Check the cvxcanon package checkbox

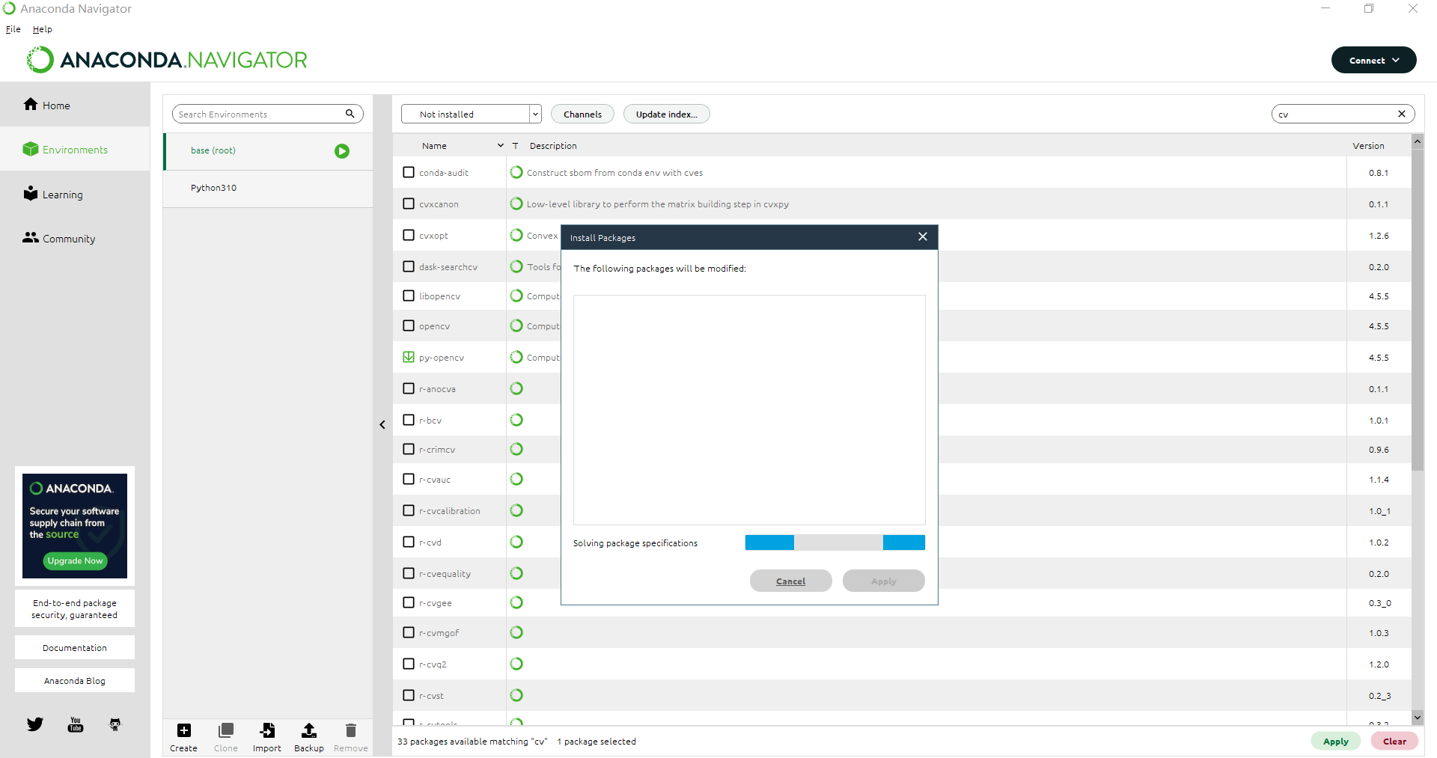409,204
